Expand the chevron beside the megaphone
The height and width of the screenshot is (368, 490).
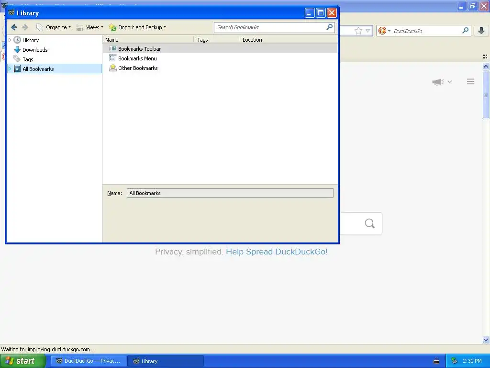point(450,81)
